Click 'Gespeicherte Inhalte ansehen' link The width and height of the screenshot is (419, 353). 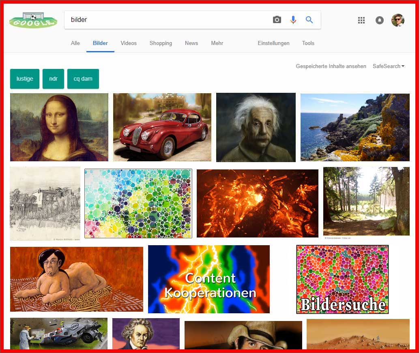point(331,66)
